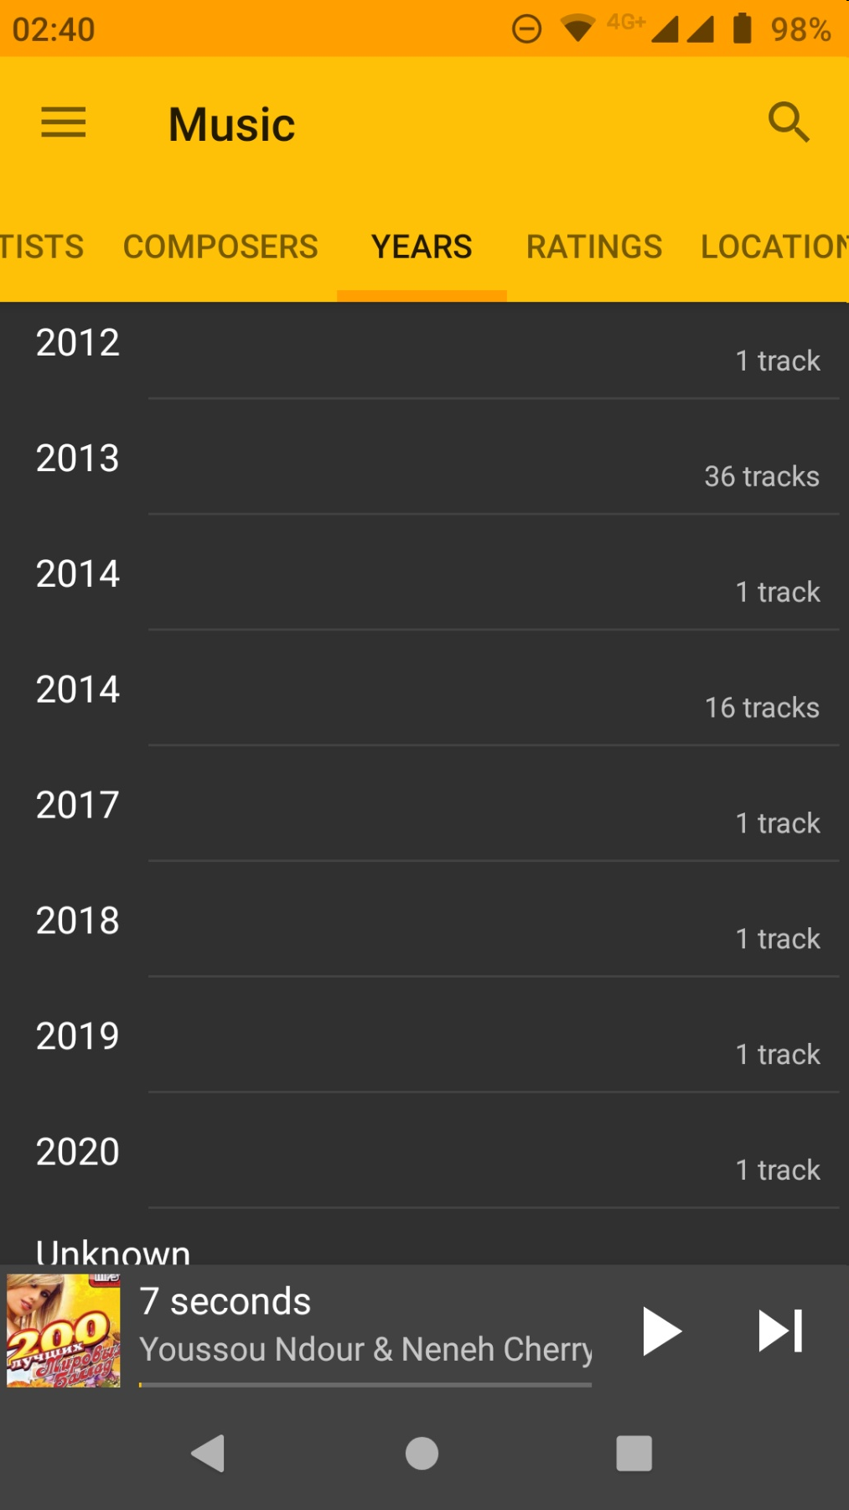Open the Locations tab

(774, 247)
